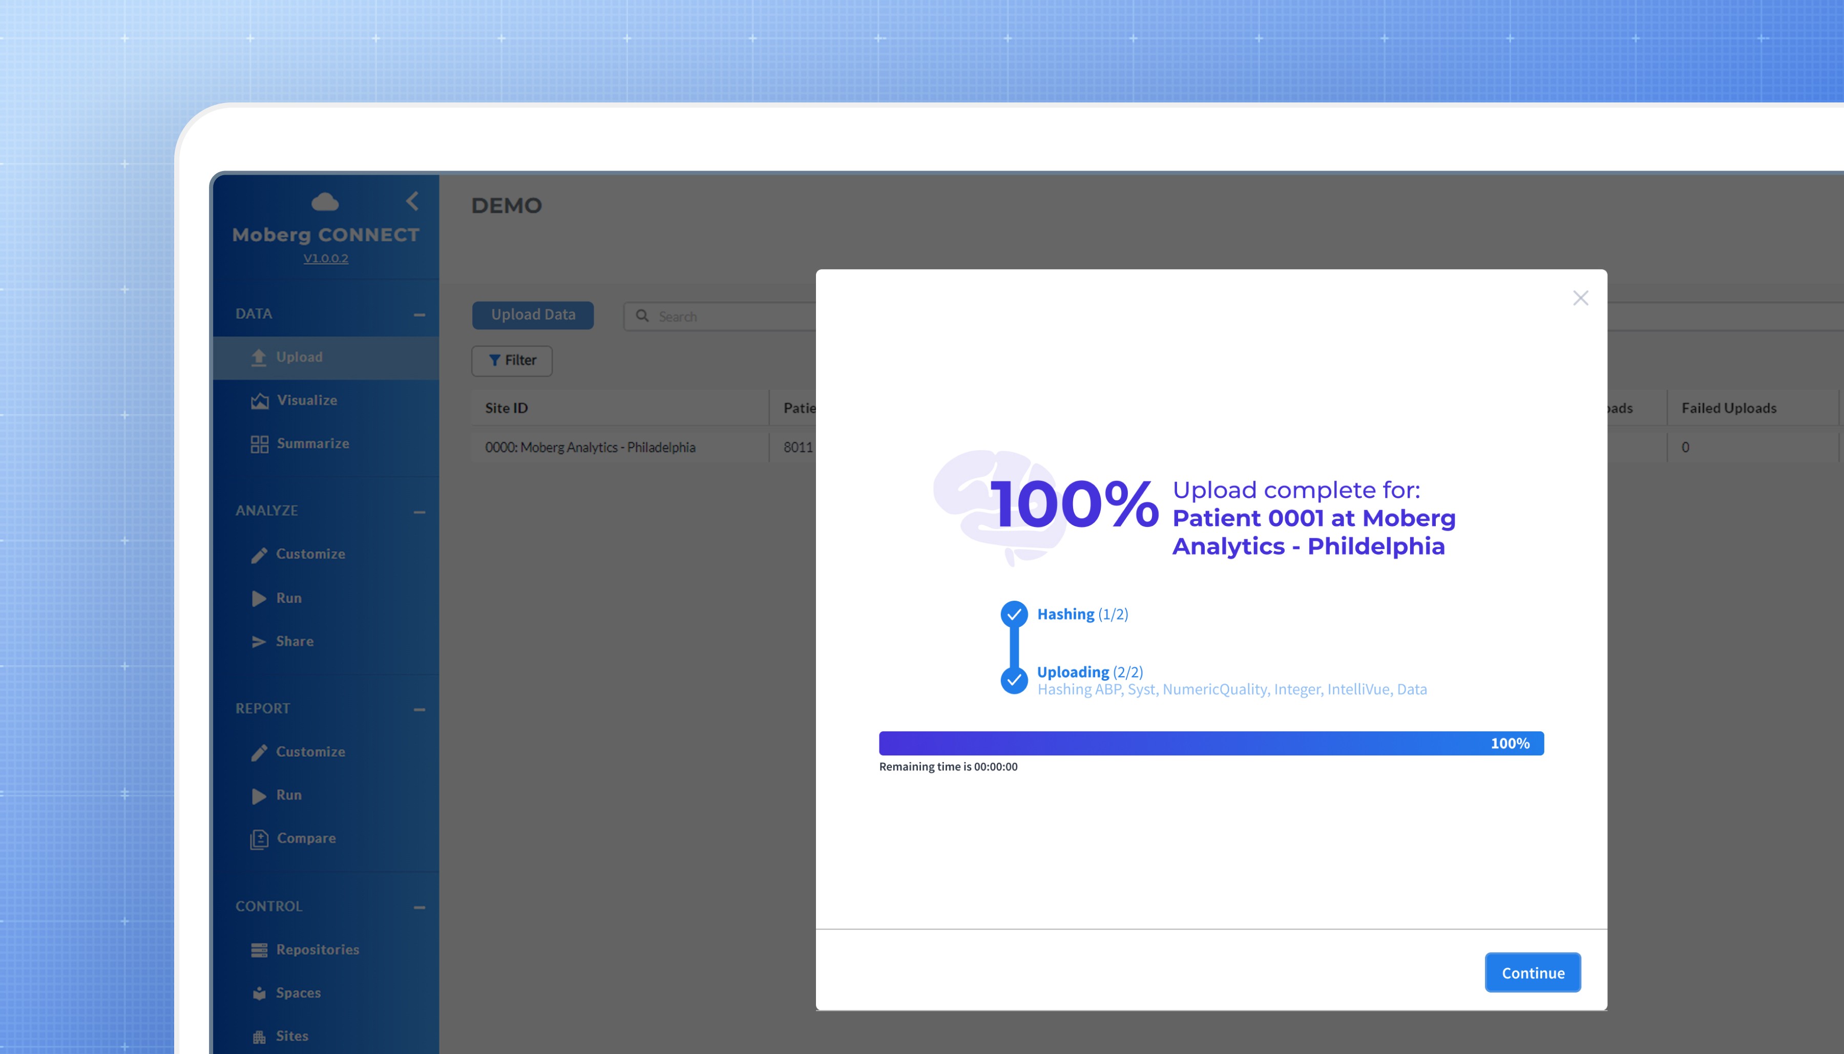The height and width of the screenshot is (1054, 1844).
Task: Click the Compare document icon
Action: 259,839
